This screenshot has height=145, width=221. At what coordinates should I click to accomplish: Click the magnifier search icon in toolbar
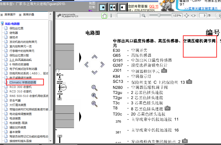[144, 16]
